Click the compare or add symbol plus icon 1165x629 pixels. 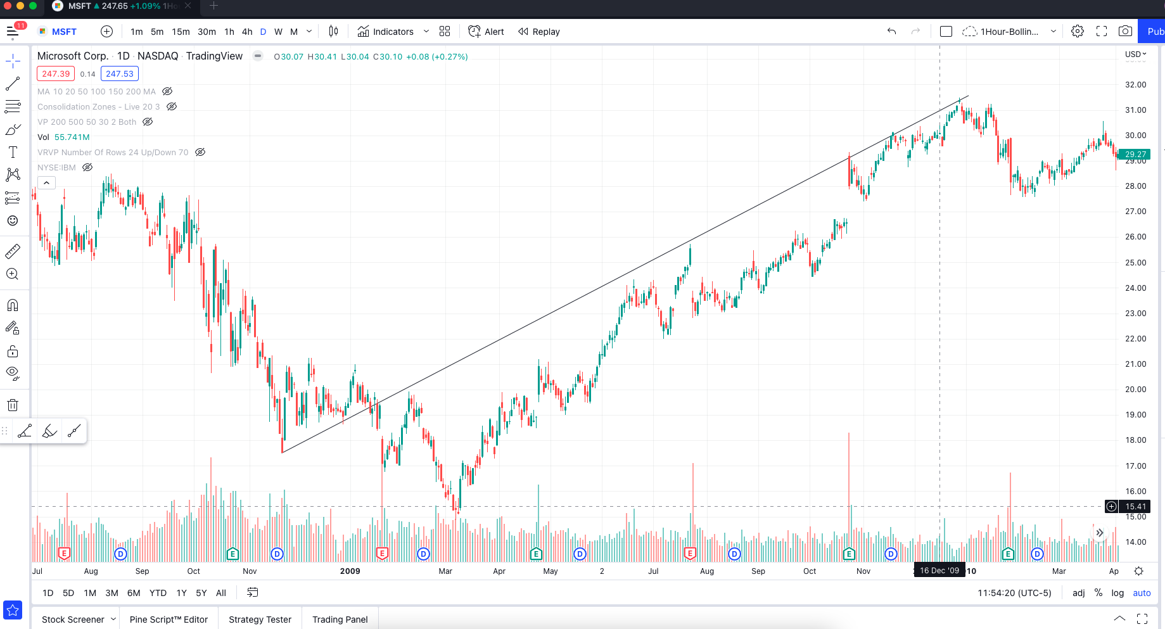[x=106, y=31]
